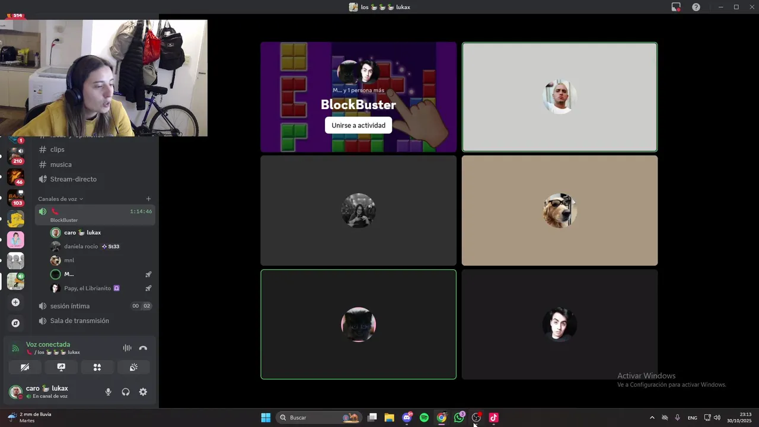This screenshot has height=427, width=759.
Task: Select the woman with glasses avatar tile
Action: click(x=358, y=211)
